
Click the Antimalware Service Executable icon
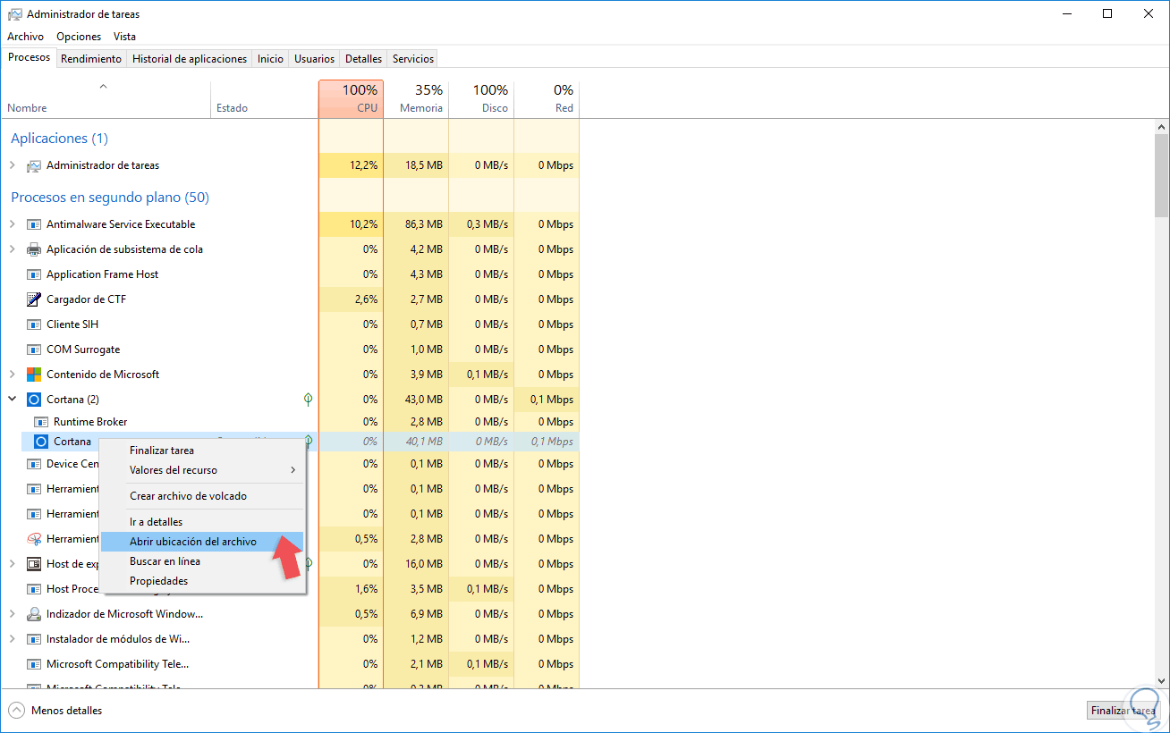click(x=34, y=224)
